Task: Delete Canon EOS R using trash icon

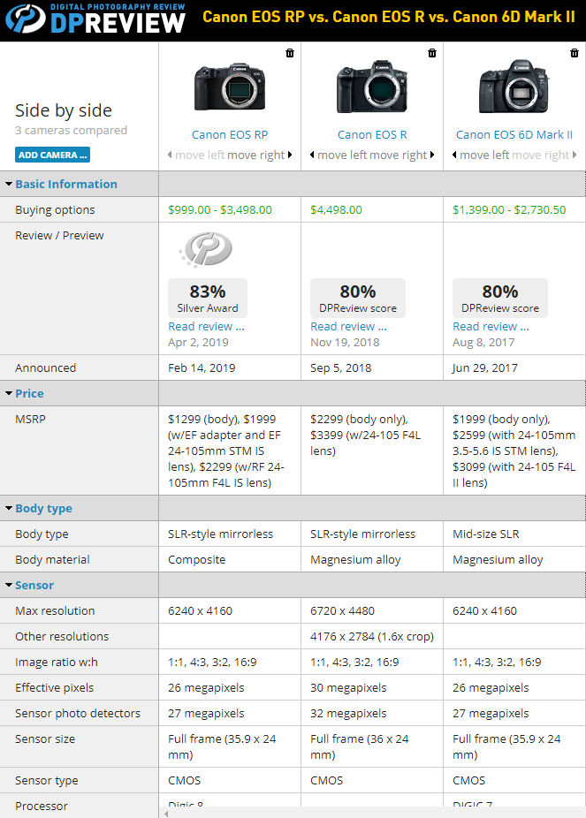Action: [x=432, y=53]
